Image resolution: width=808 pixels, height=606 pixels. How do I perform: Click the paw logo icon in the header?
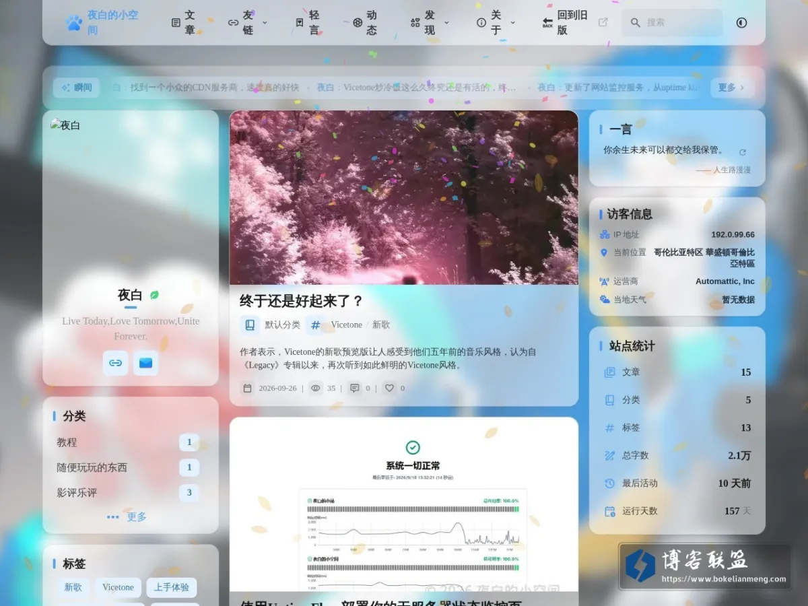[x=73, y=23]
